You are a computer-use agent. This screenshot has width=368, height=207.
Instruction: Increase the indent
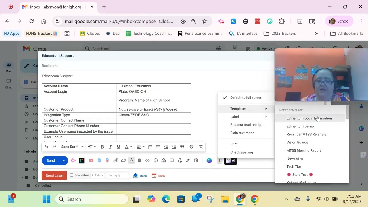point(174,147)
